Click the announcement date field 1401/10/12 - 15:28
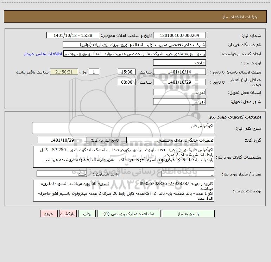The image size is (271, 262). point(73,35)
